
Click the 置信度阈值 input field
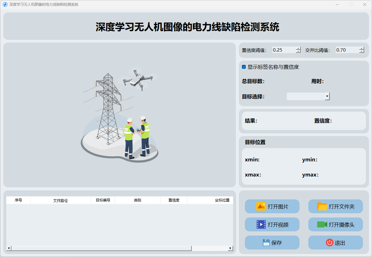(284, 50)
